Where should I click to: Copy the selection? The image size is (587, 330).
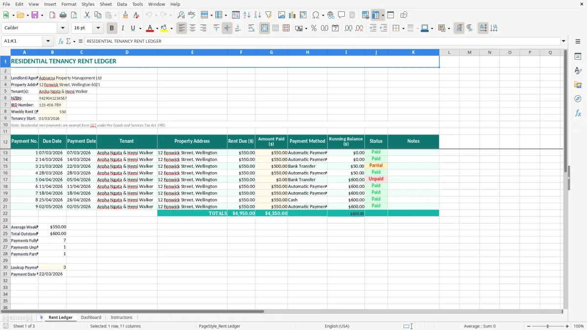pyautogui.click(x=98, y=15)
